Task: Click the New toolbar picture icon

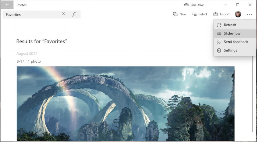Action: (175, 14)
